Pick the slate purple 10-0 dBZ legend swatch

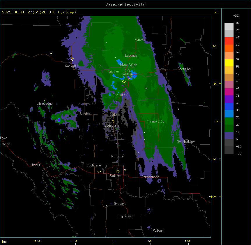pos(229,136)
